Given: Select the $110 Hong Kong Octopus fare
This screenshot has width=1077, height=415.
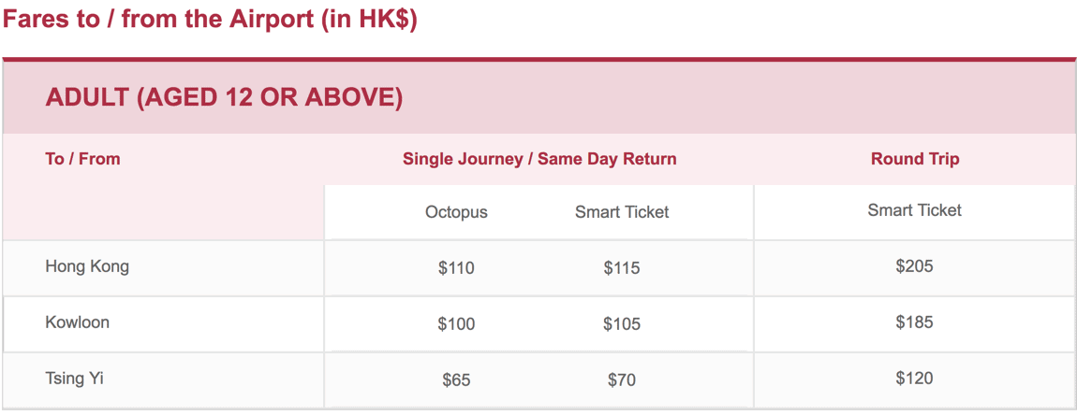Looking at the screenshot, I should coord(456,268).
